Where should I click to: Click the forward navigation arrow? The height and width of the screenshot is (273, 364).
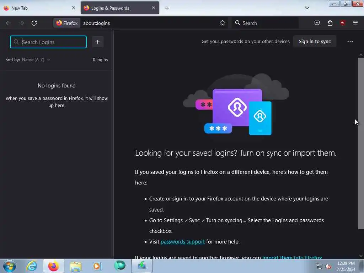pos(21,23)
